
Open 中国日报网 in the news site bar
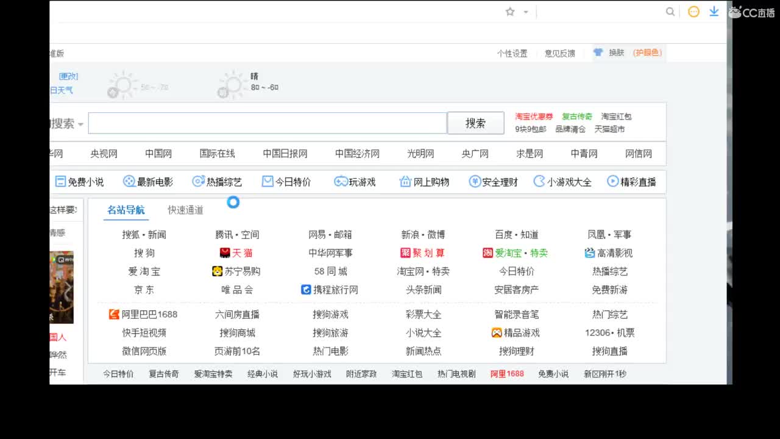(285, 154)
